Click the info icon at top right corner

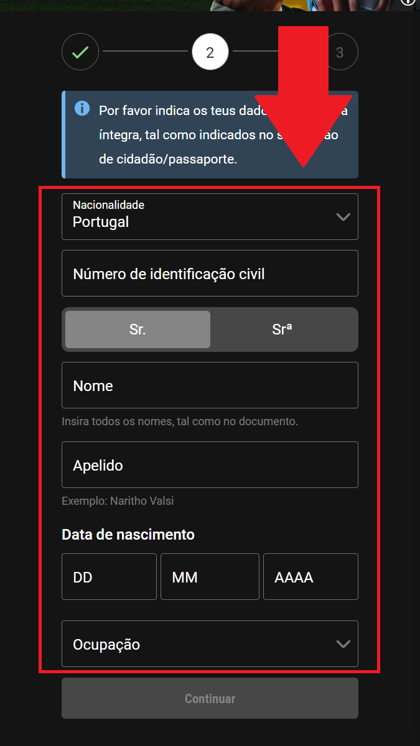(408, 2)
